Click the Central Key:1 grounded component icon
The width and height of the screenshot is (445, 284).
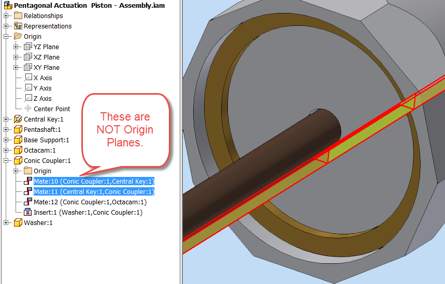coord(18,119)
